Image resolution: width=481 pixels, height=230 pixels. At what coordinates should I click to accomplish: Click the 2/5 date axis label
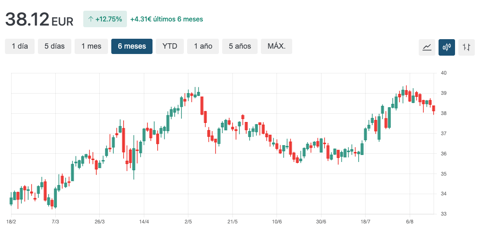188,222
